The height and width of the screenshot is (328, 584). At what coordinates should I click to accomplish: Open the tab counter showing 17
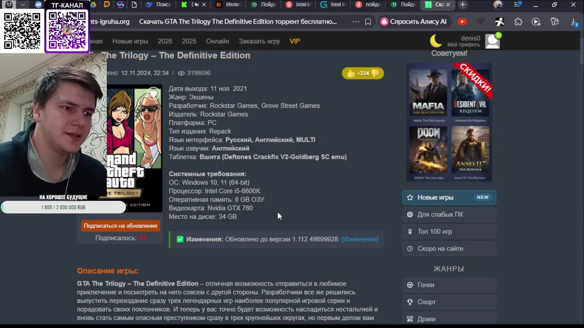(9, 5)
